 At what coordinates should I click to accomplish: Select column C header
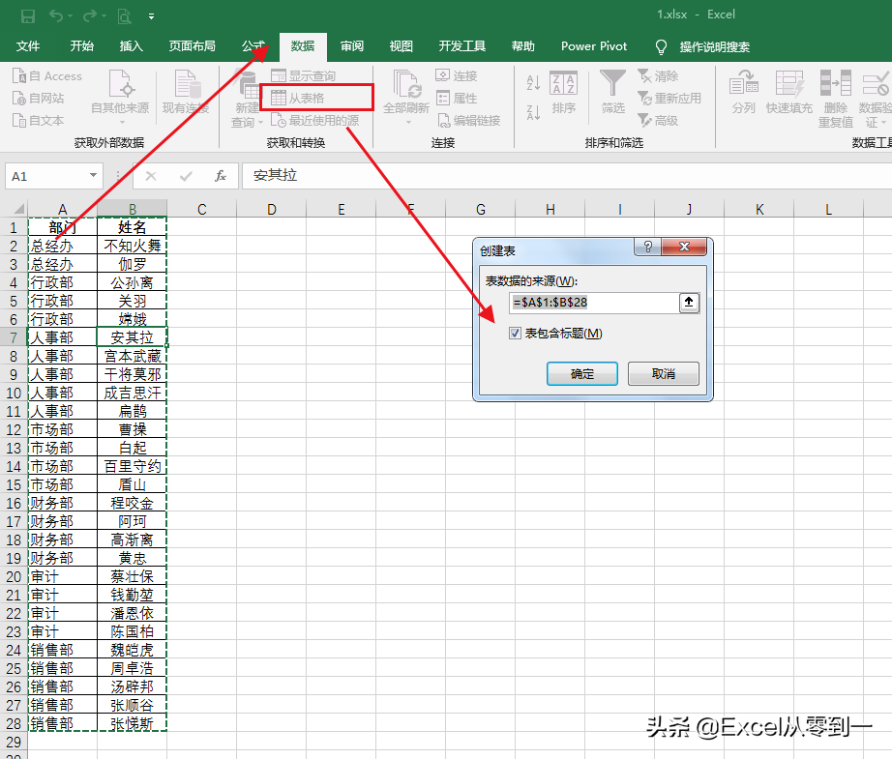coord(201,209)
